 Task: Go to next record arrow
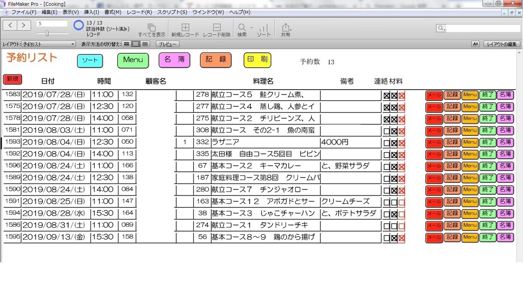point(24,25)
